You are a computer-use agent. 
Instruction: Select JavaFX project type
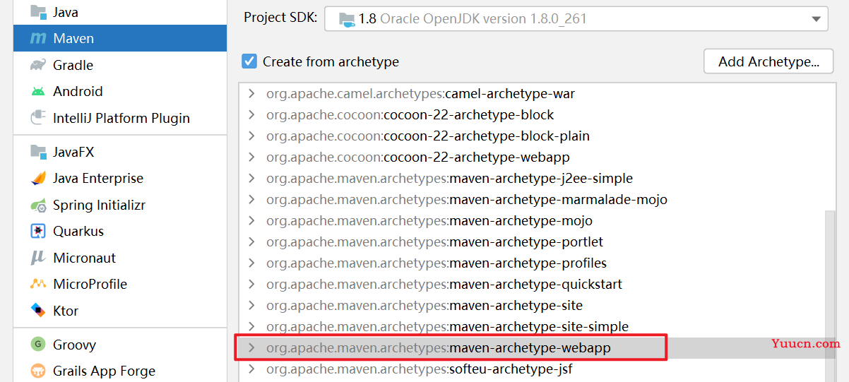(120, 152)
